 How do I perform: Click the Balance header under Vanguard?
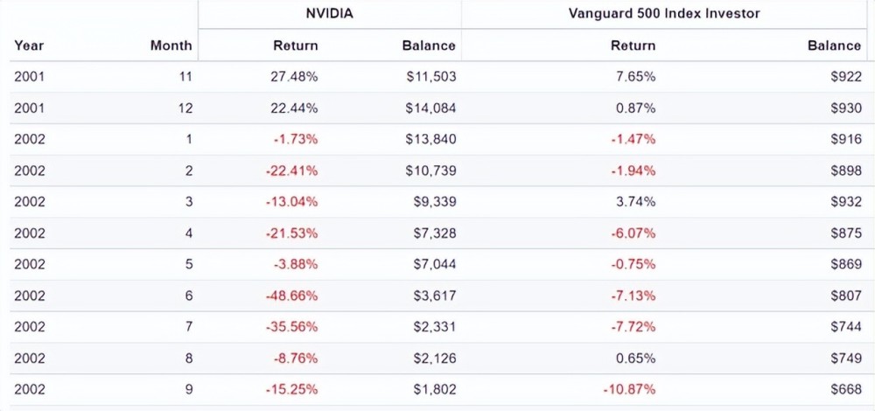click(x=834, y=45)
